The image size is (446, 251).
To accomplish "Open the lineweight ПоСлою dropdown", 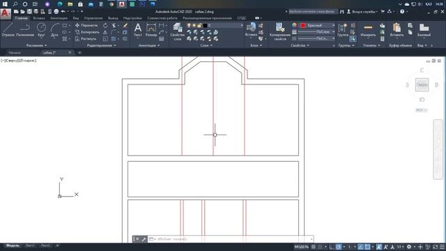I will pos(316,32).
